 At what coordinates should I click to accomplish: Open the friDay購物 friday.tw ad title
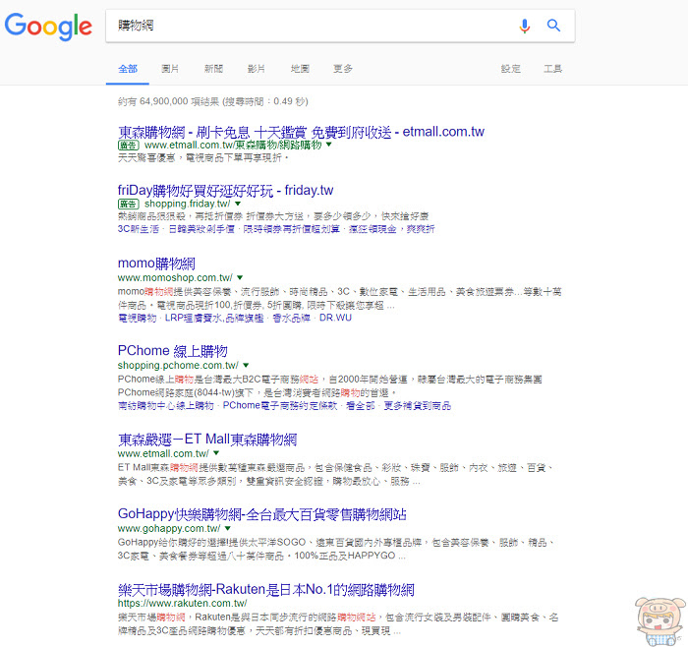(x=225, y=191)
